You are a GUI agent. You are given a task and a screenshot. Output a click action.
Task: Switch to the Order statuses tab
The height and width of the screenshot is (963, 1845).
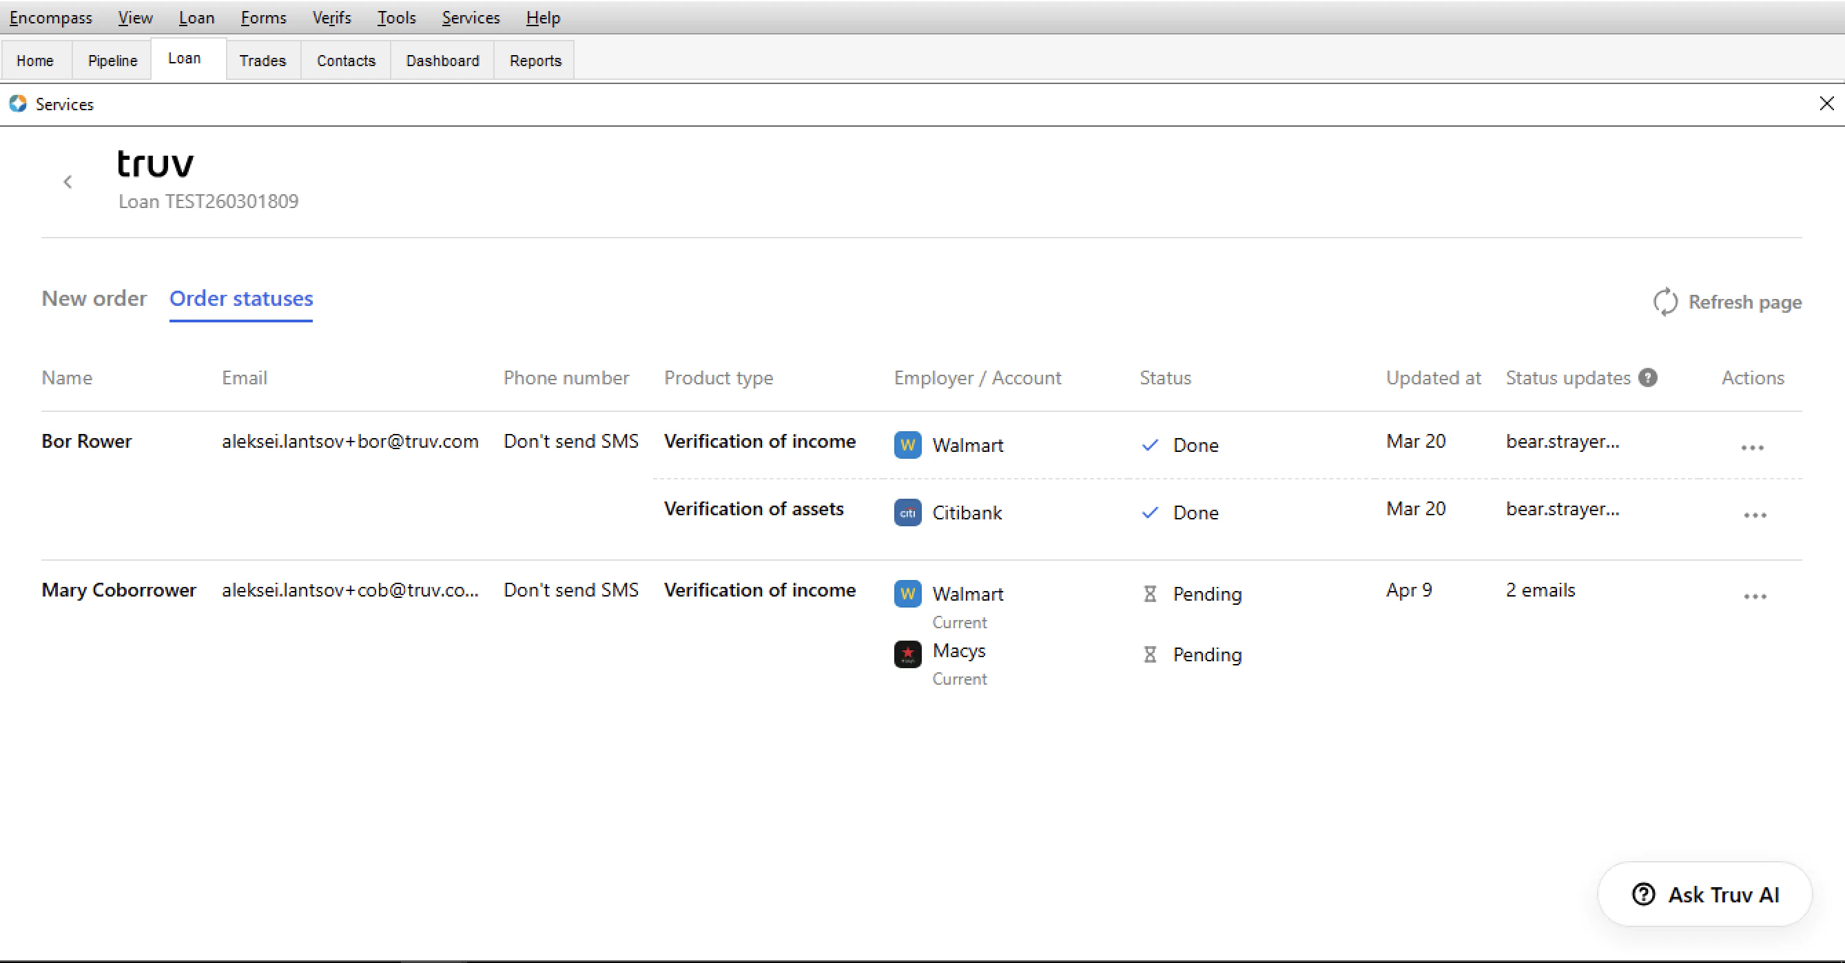pyautogui.click(x=240, y=298)
